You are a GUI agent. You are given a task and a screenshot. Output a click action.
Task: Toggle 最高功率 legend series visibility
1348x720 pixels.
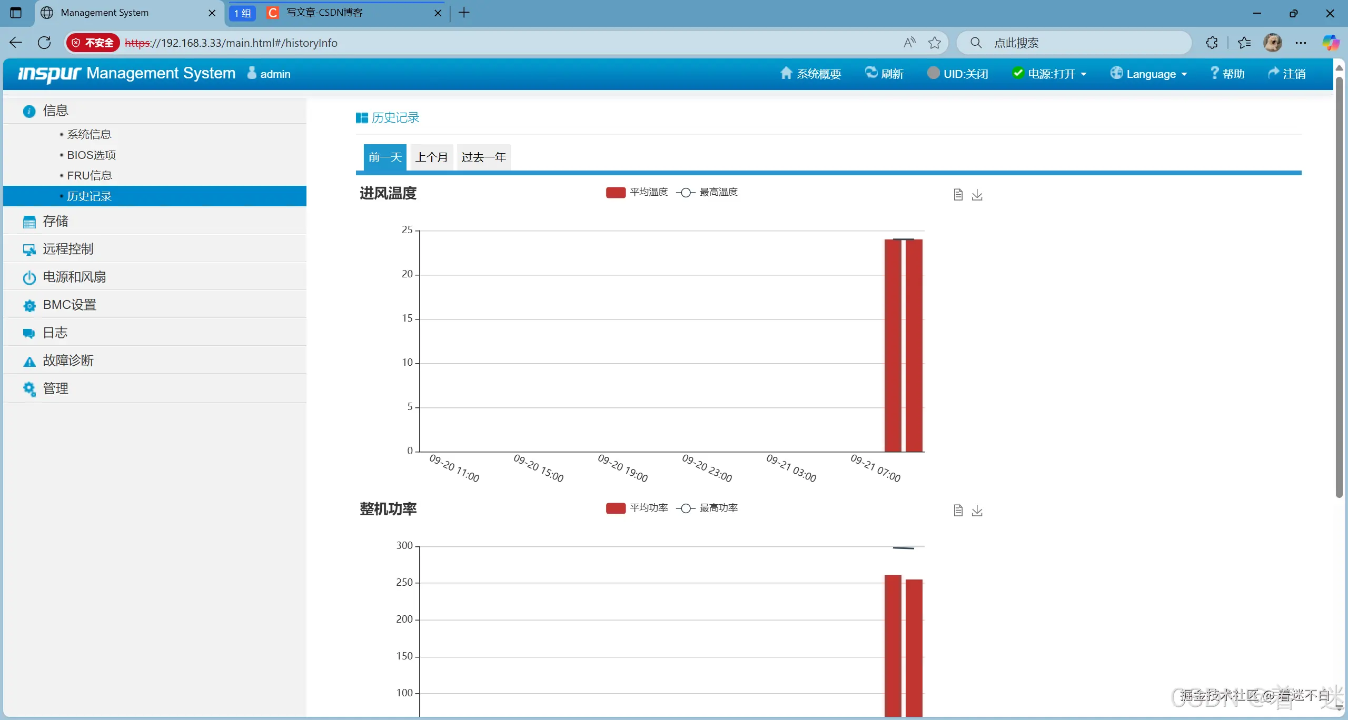pyautogui.click(x=718, y=508)
